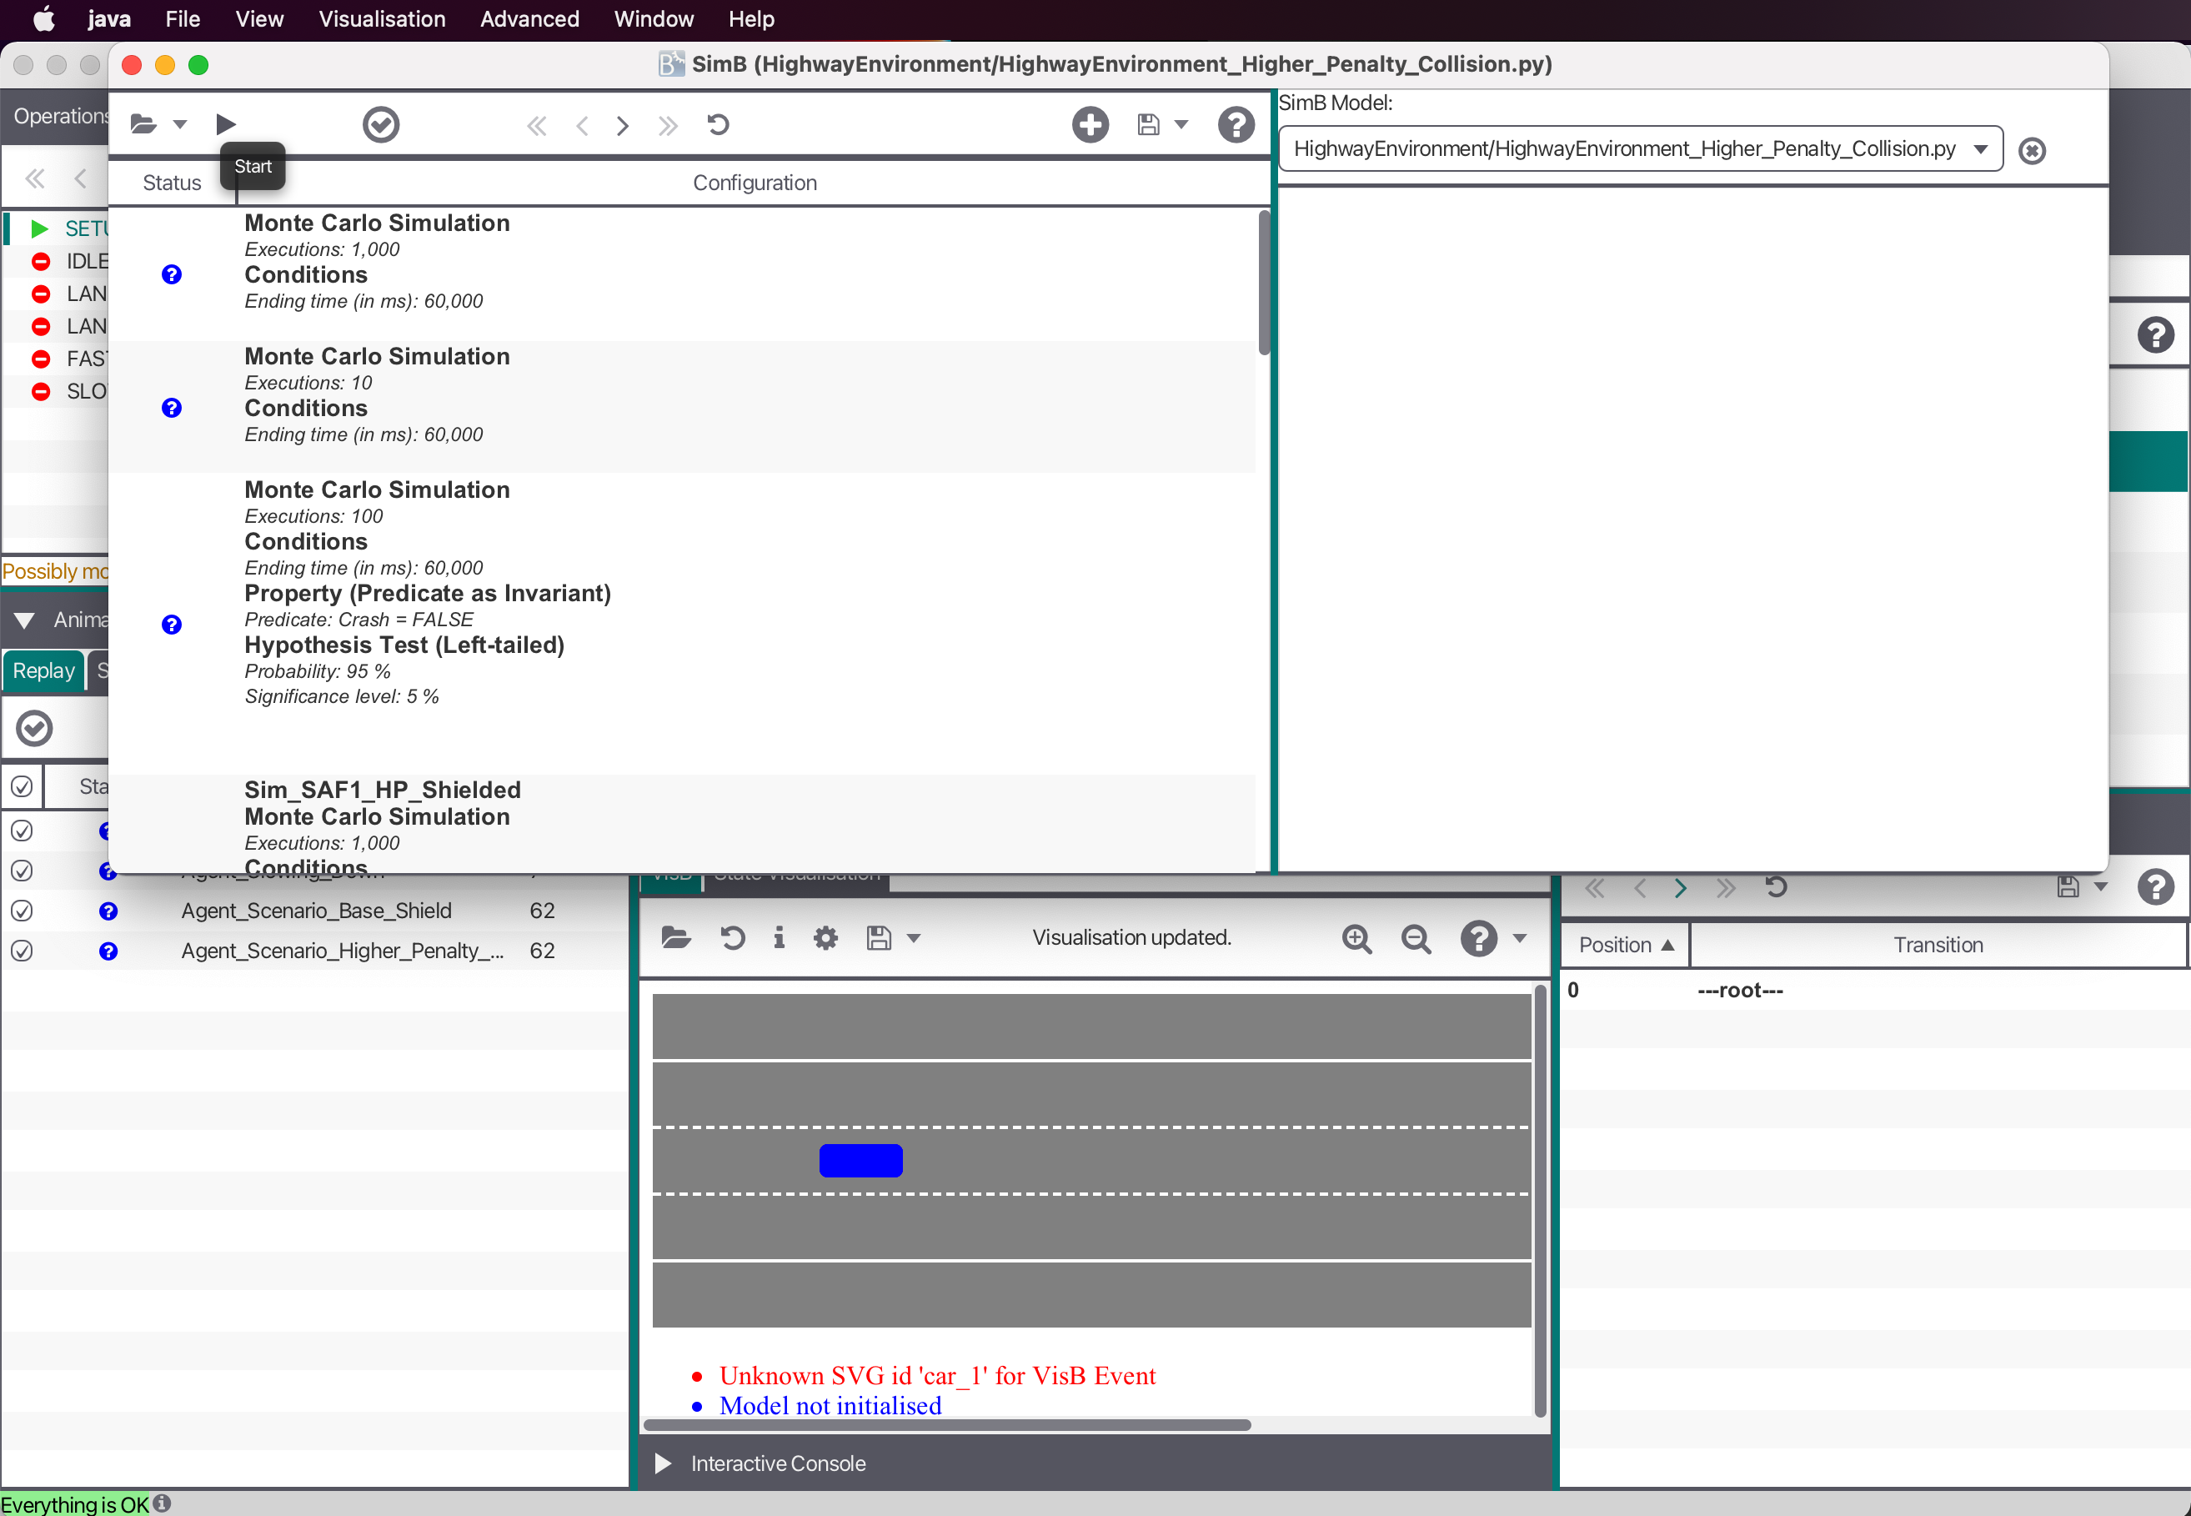Sort SimB table by the Status column header
The height and width of the screenshot is (1516, 2191).
click(172, 183)
